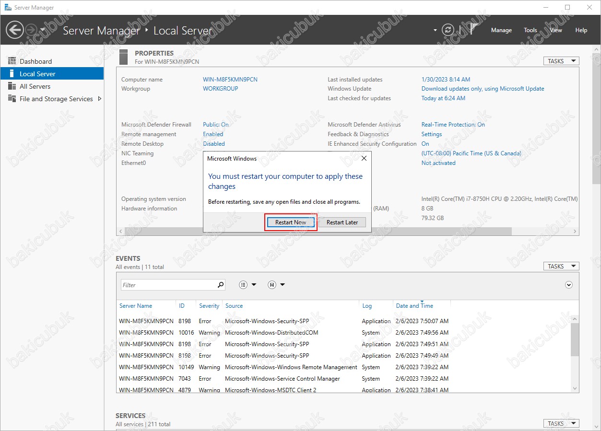Click the Events list vertical scrollbar
Screen dimensions: 601x431
click(x=575, y=339)
